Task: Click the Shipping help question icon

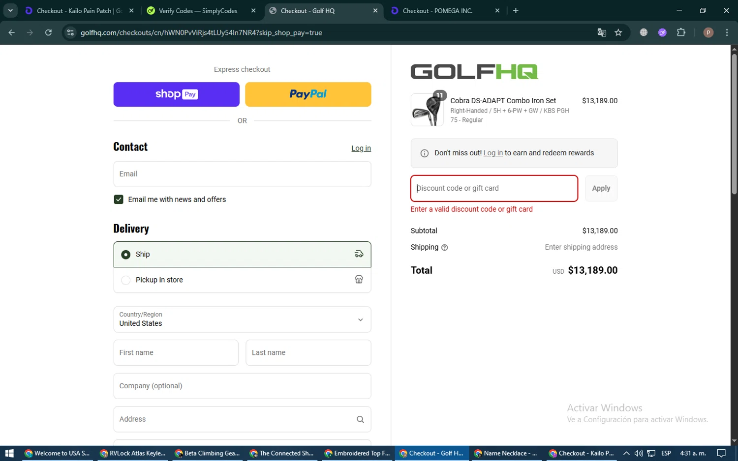Action: point(445,248)
